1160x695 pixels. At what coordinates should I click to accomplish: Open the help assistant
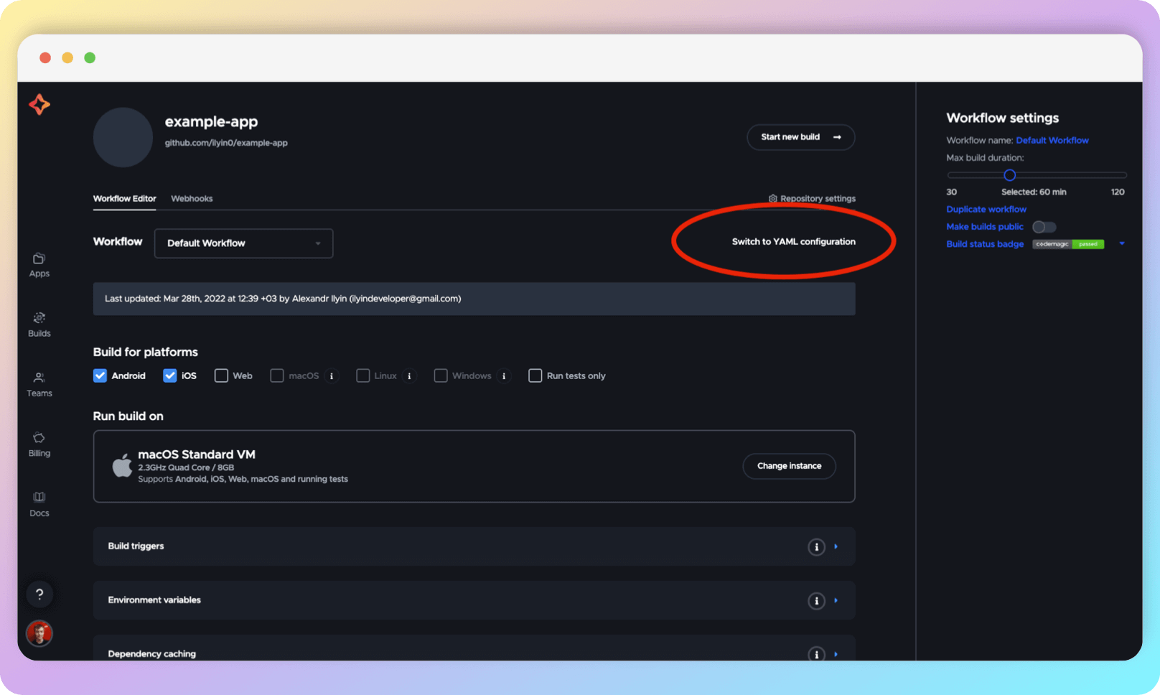(x=39, y=594)
